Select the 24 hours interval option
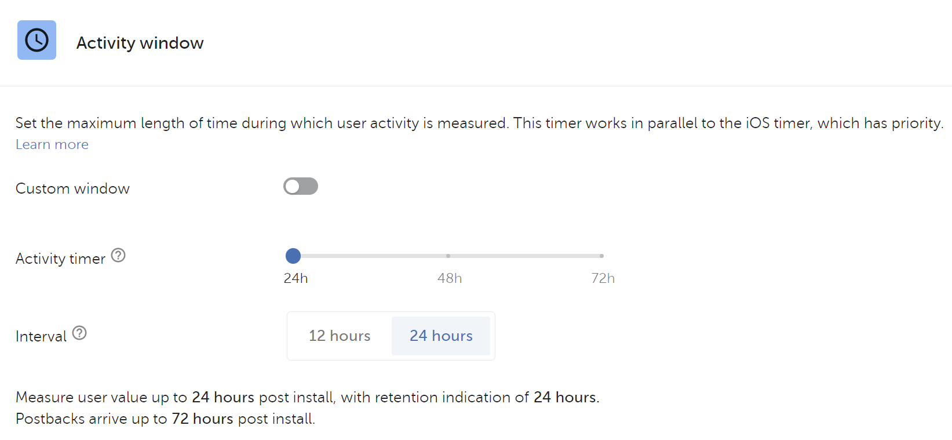952x440 pixels. tap(441, 336)
